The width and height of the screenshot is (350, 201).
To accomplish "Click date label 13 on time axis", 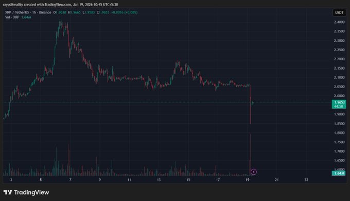I will [159, 180].
